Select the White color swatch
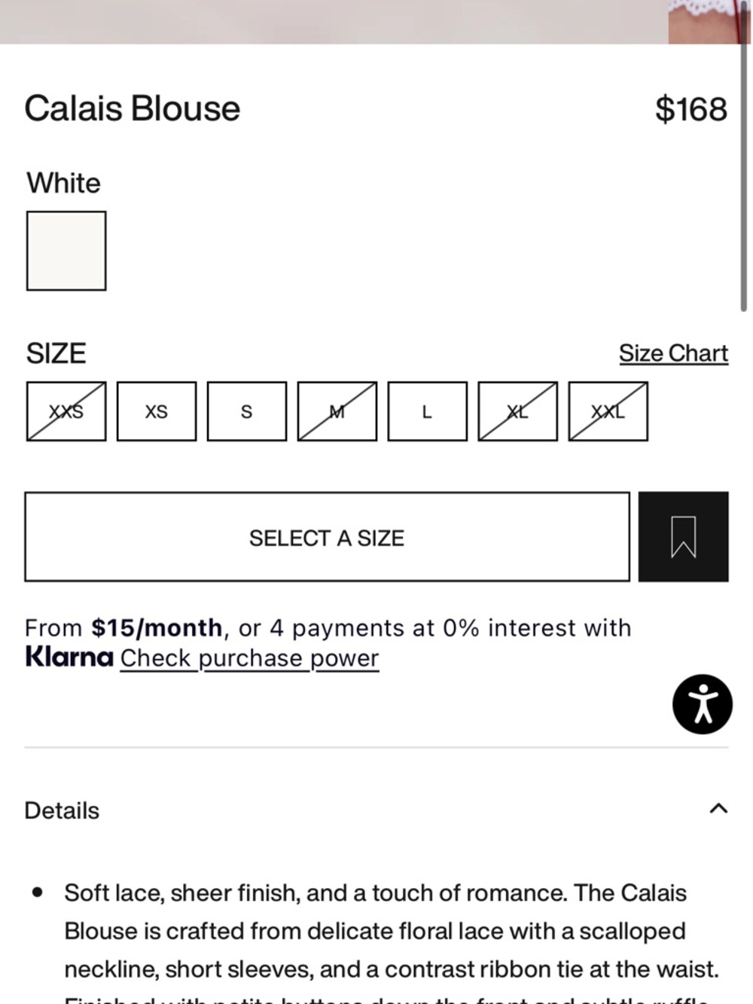 (66, 251)
